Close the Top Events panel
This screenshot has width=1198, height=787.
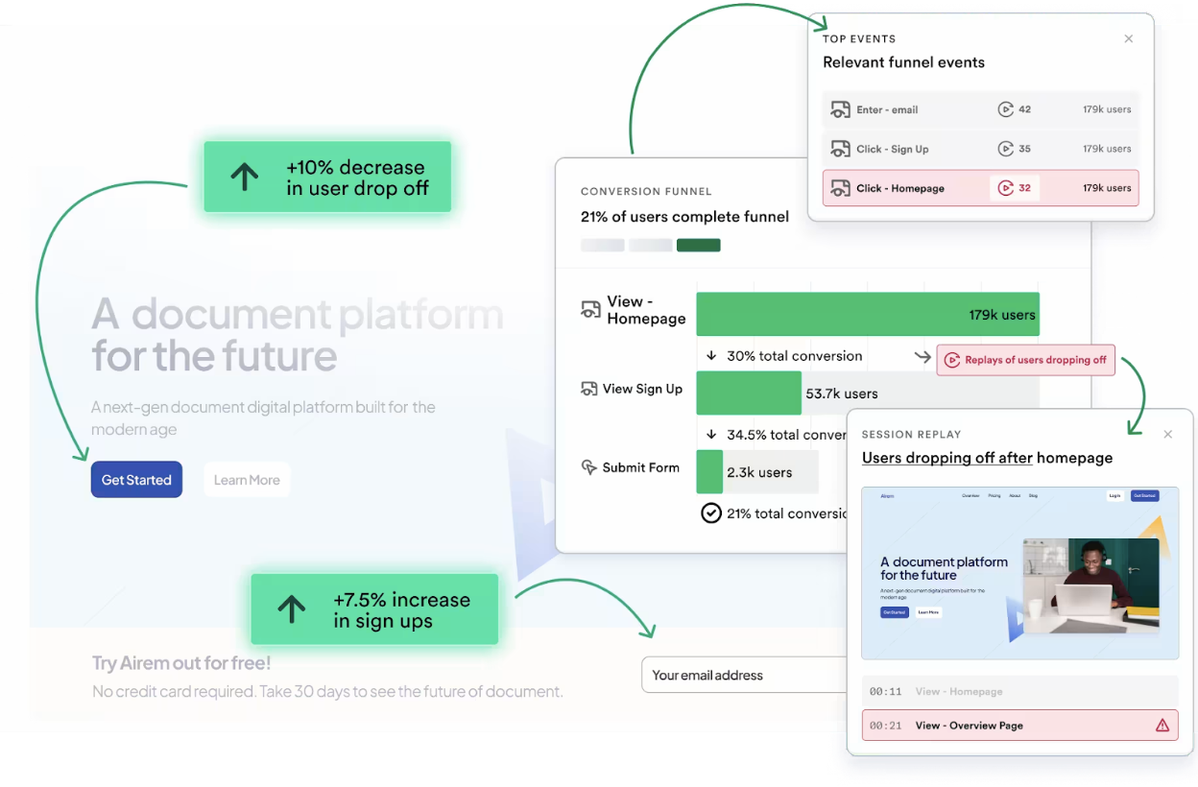(1129, 39)
